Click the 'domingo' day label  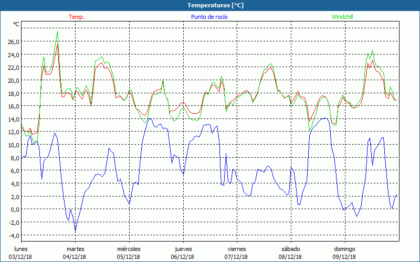coord(344,249)
